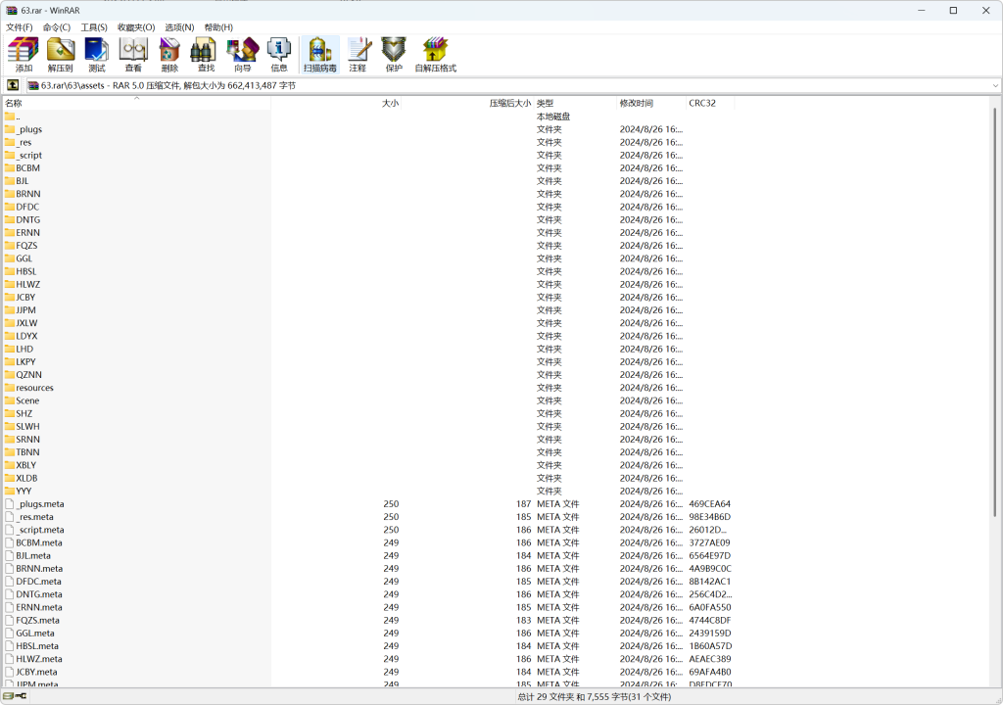Click the up-one-level folder arrow icon

[x=13, y=85]
